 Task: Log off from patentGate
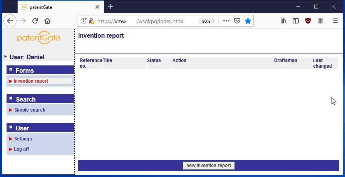click(21, 149)
